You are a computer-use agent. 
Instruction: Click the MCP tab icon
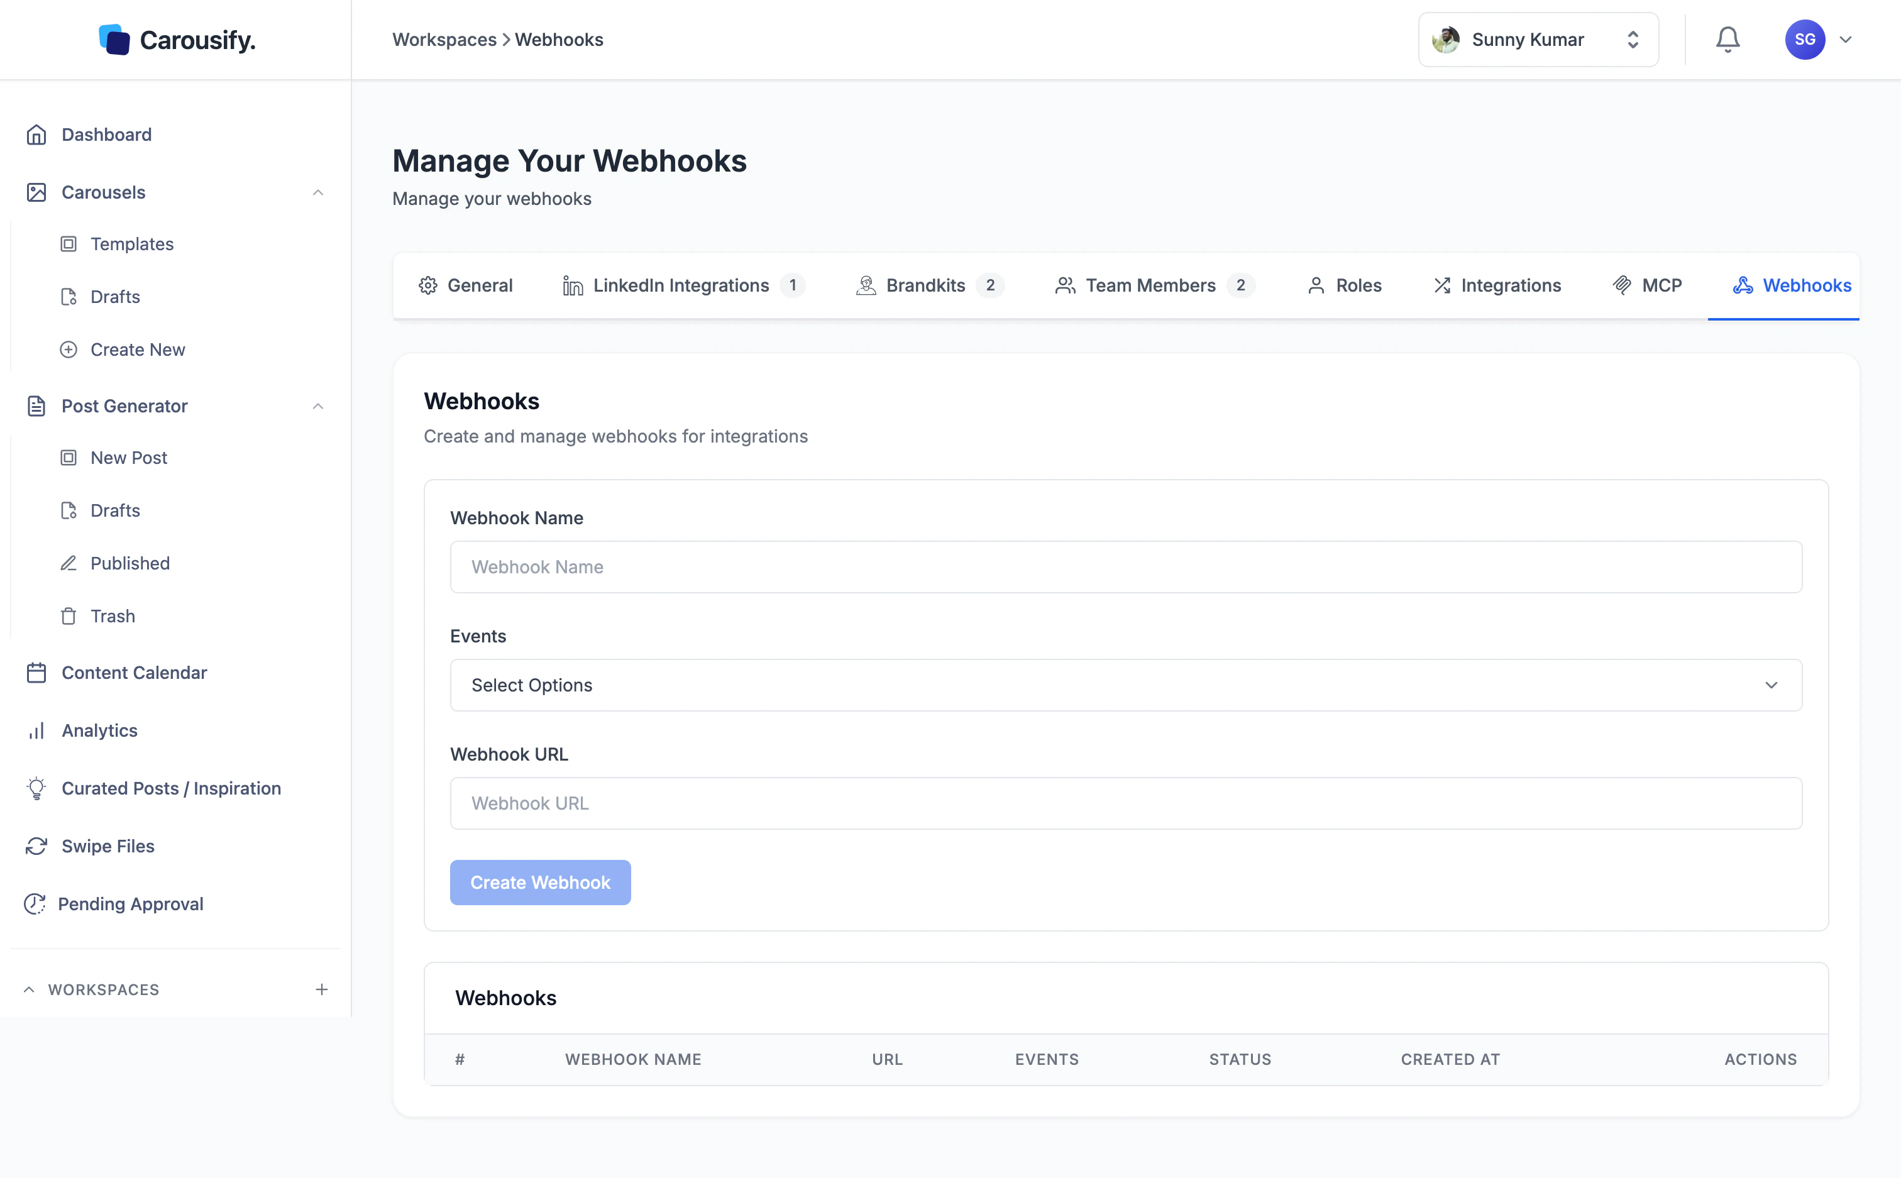tap(1622, 286)
